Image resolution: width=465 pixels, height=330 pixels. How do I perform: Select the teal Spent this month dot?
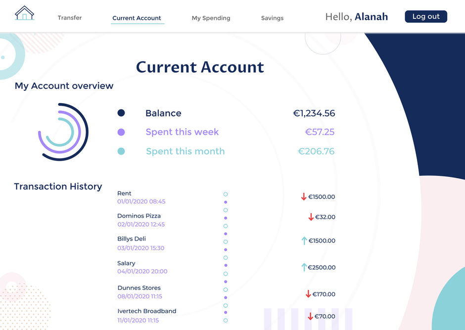121,152
